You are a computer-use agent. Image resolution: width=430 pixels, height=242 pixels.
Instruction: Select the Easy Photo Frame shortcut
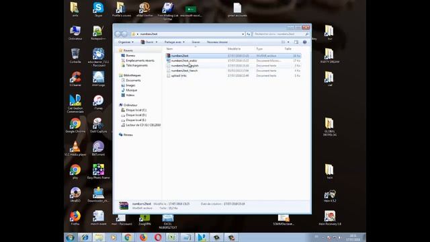click(98, 172)
